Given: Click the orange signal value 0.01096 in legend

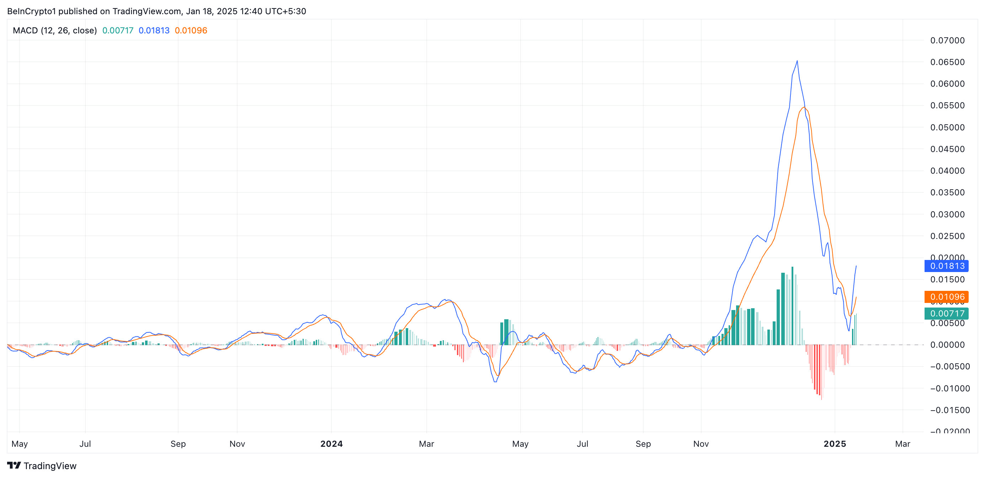Looking at the screenshot, I should [x=191, y=31].
